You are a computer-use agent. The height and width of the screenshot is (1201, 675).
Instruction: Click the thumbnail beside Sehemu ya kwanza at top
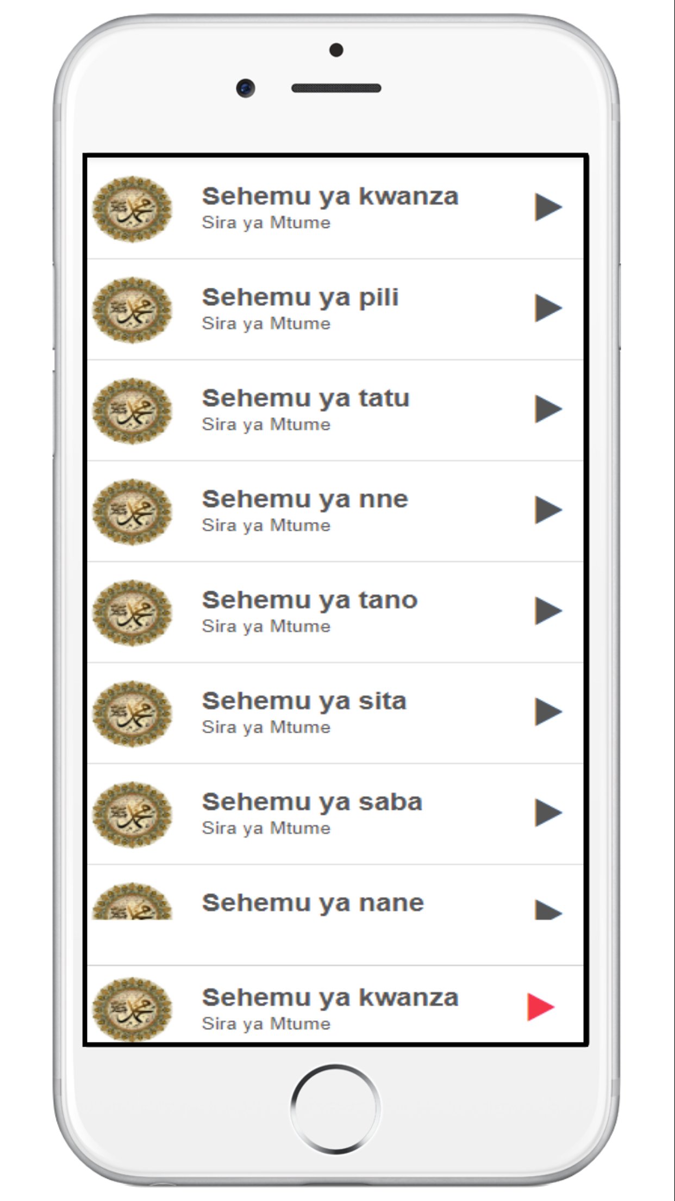[x=132, y=209]
